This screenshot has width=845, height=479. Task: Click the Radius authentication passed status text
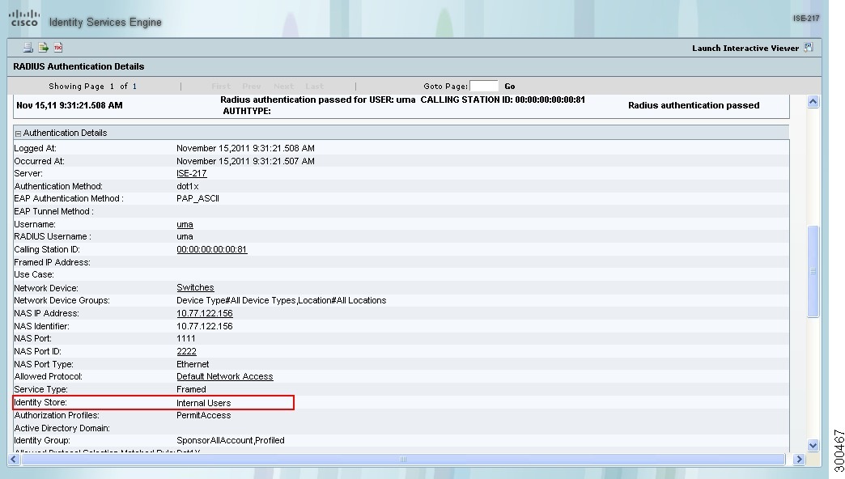tap(694, 106)
